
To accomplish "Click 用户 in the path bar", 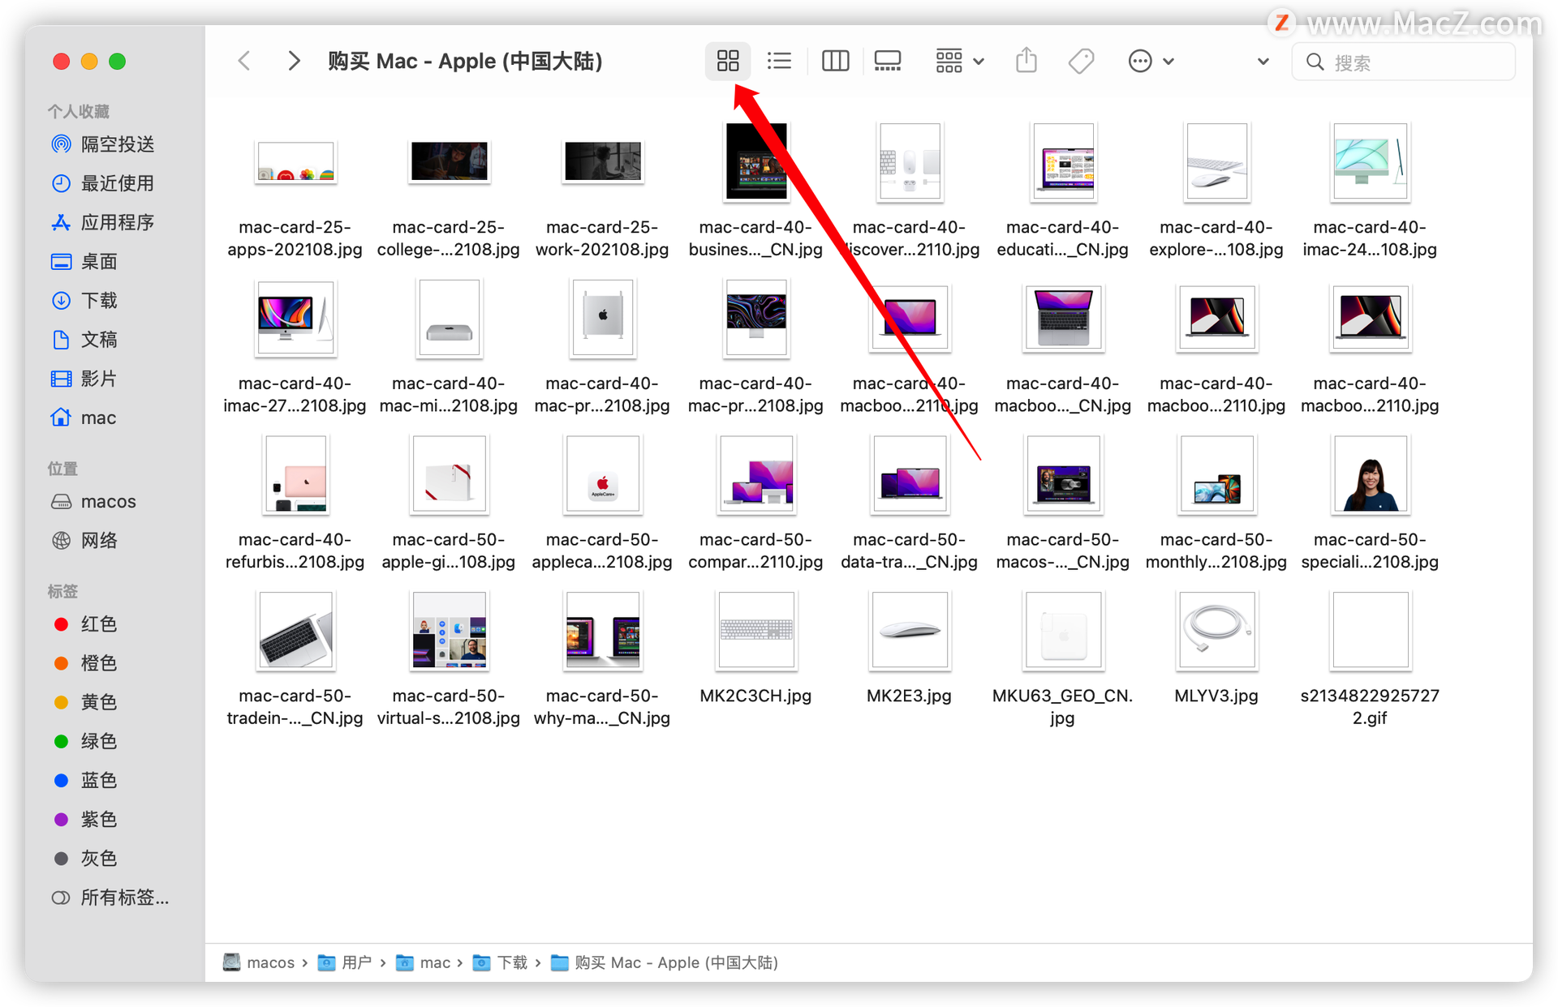I will pyautogui.click(x=344, y=962).
